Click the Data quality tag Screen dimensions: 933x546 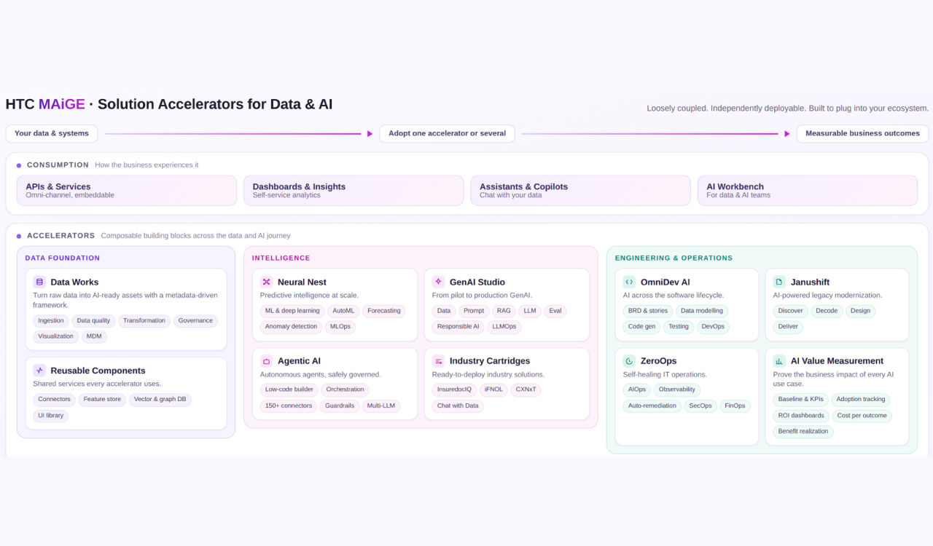[x=94, y=320]
